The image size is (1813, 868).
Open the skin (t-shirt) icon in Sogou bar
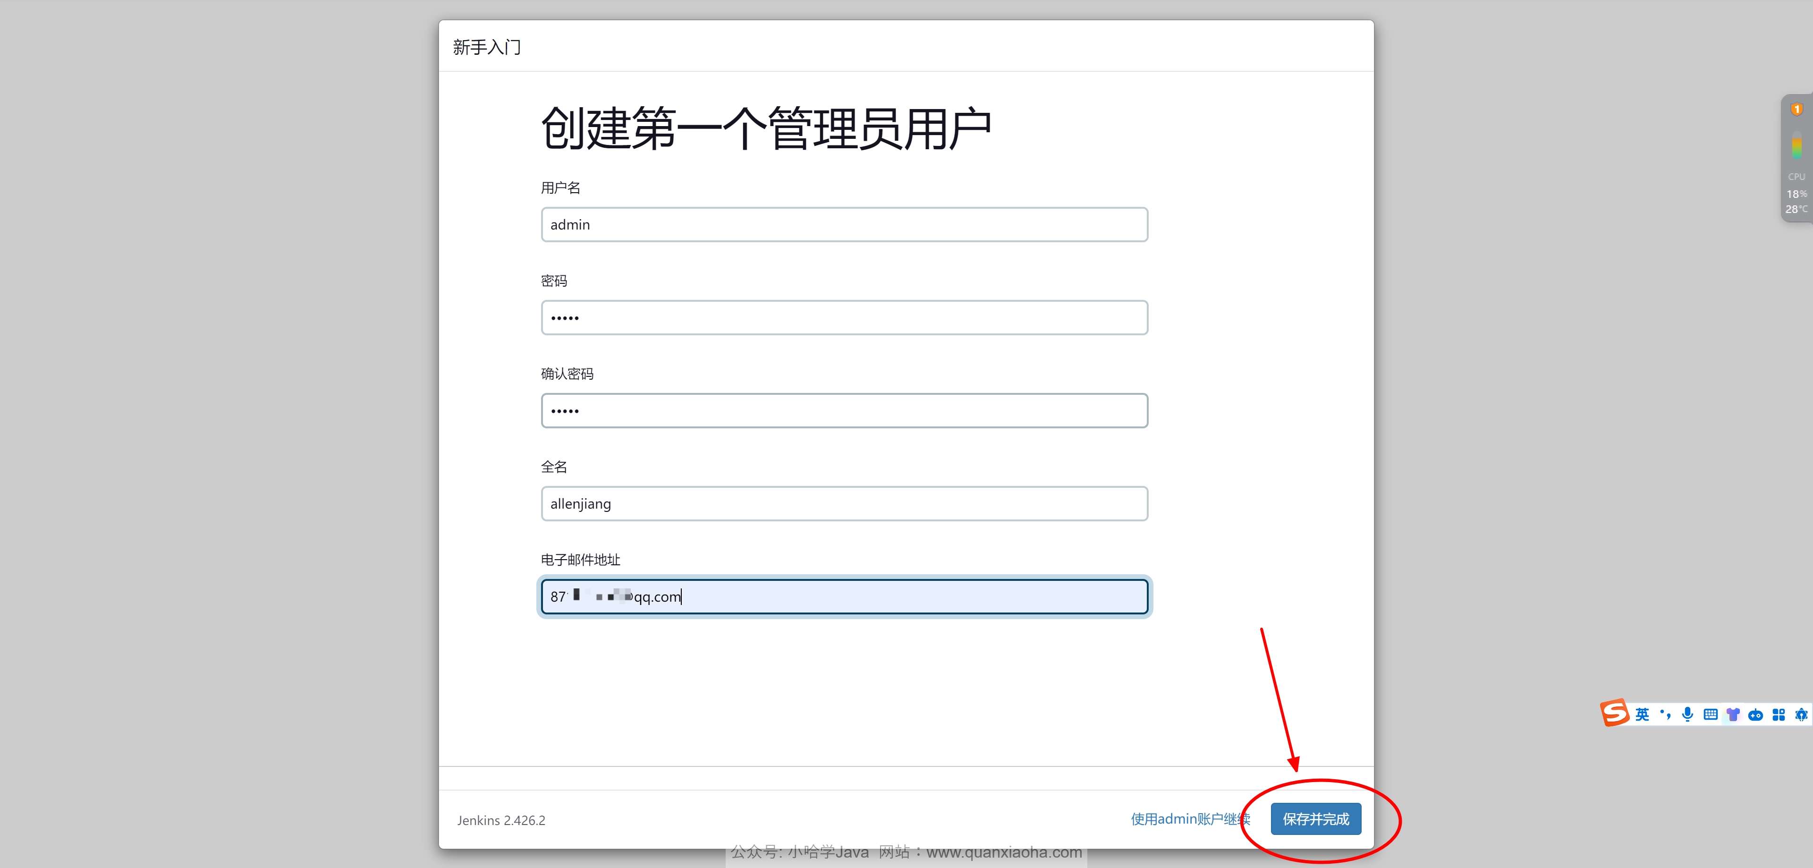pos(1734,715)
